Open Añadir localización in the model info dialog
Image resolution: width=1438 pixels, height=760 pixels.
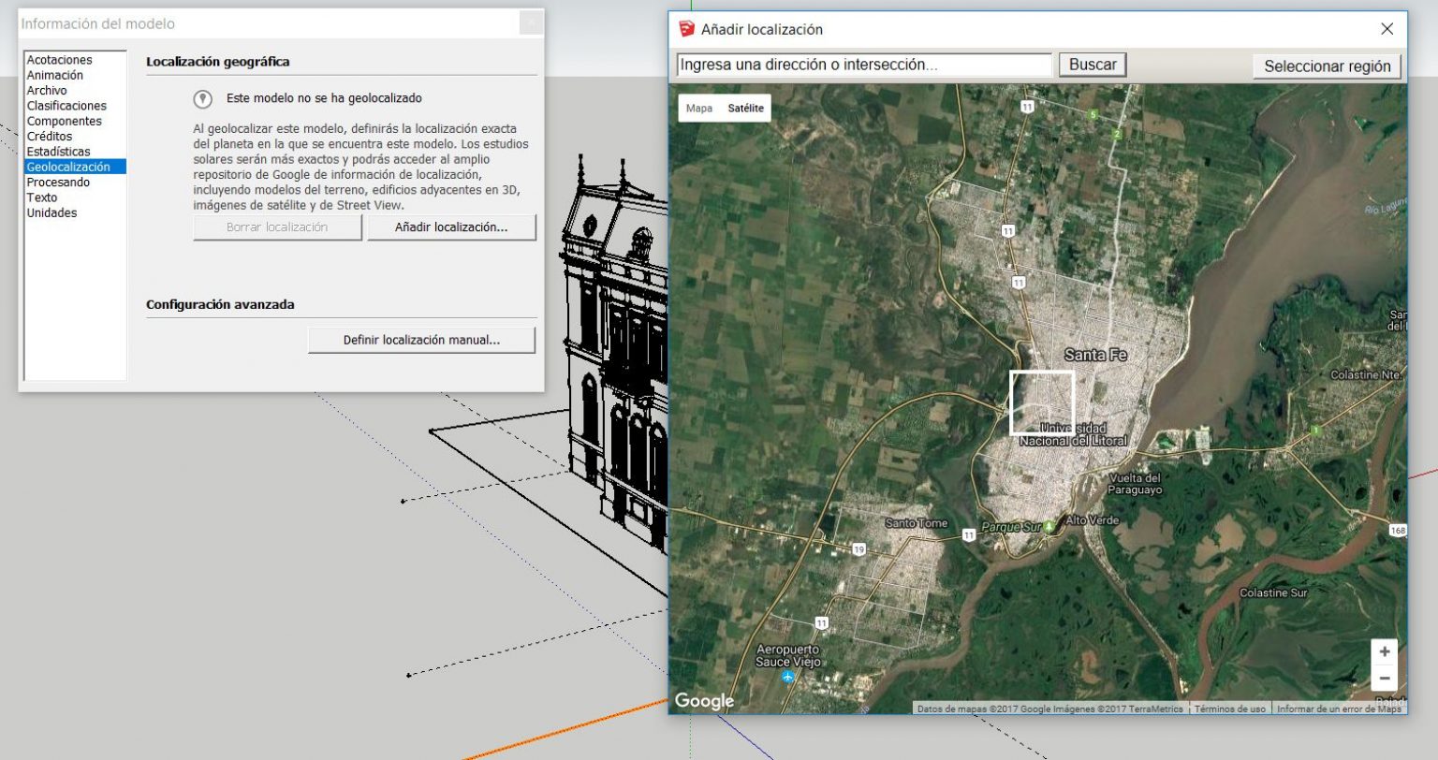click(x=452, y=227)
